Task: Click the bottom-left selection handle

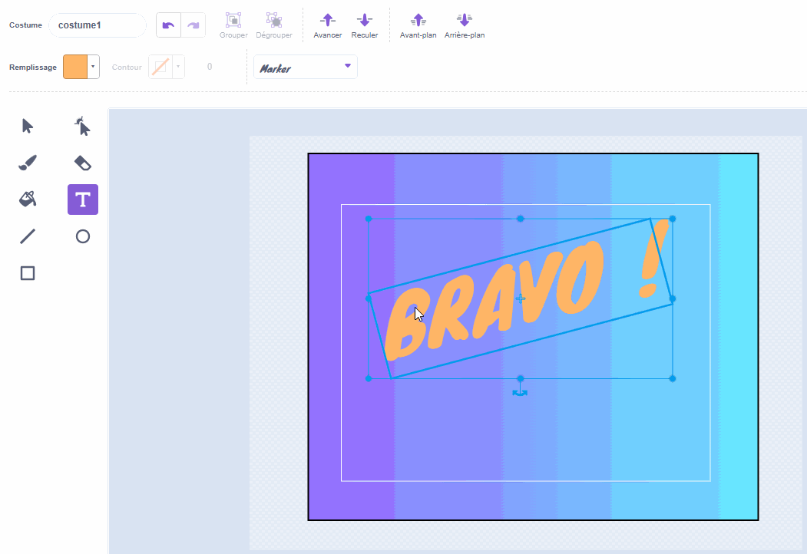Action: [369, 378]
